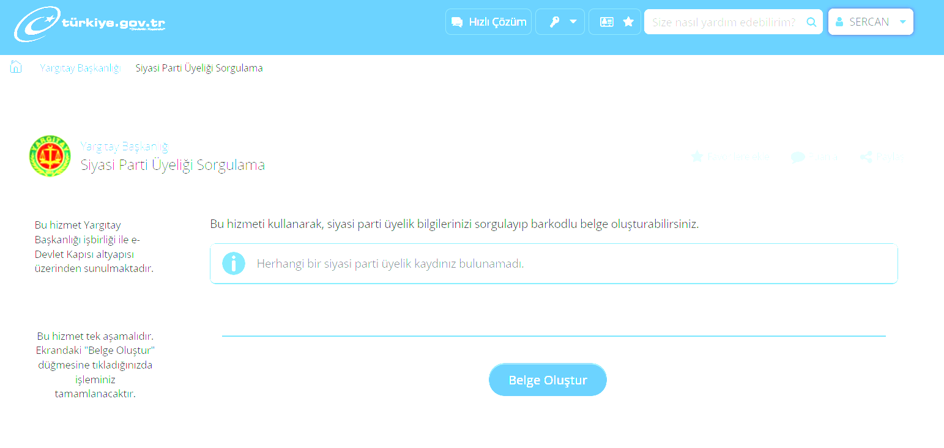Click the Favorilere ekle star icon
Viewport: 944px width, 448px height.
(x=697, y=156)
